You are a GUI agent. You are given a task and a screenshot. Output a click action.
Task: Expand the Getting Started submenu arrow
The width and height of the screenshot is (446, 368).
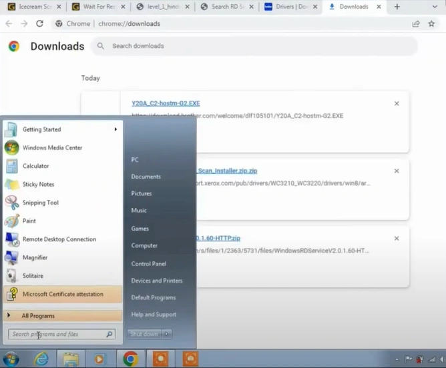click(x=116, y=129)
